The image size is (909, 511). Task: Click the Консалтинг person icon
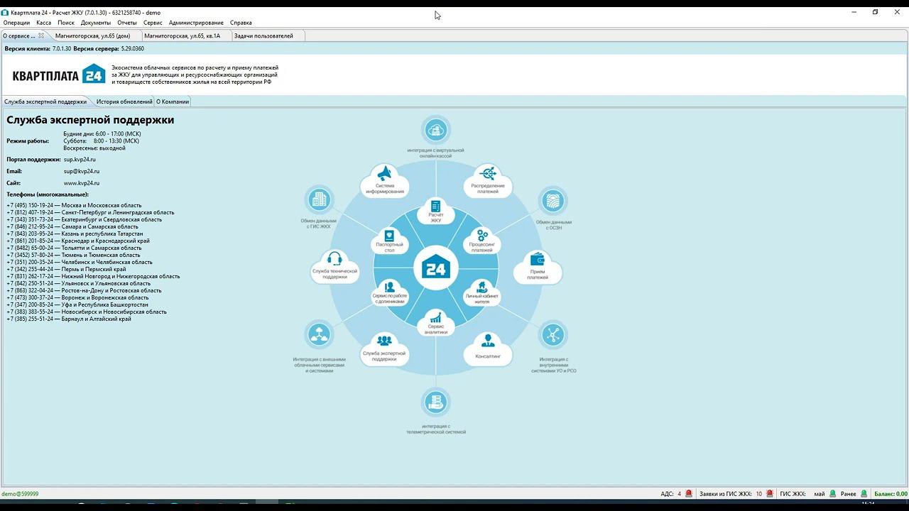[x=488, y=341]
